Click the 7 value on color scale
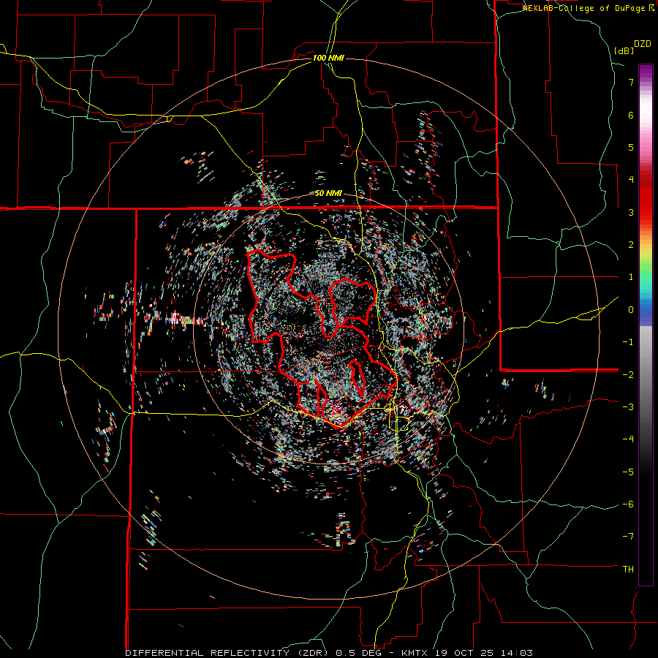Image resolution: width=658 pixels, height=658 pixels. click(x=631, y=82)
